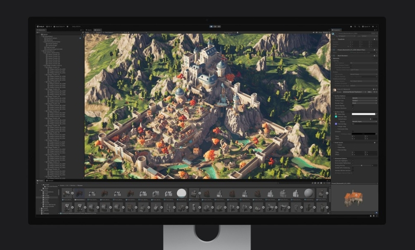Open the undo history icon
415x250 pixels.
[x=355, y=26]
